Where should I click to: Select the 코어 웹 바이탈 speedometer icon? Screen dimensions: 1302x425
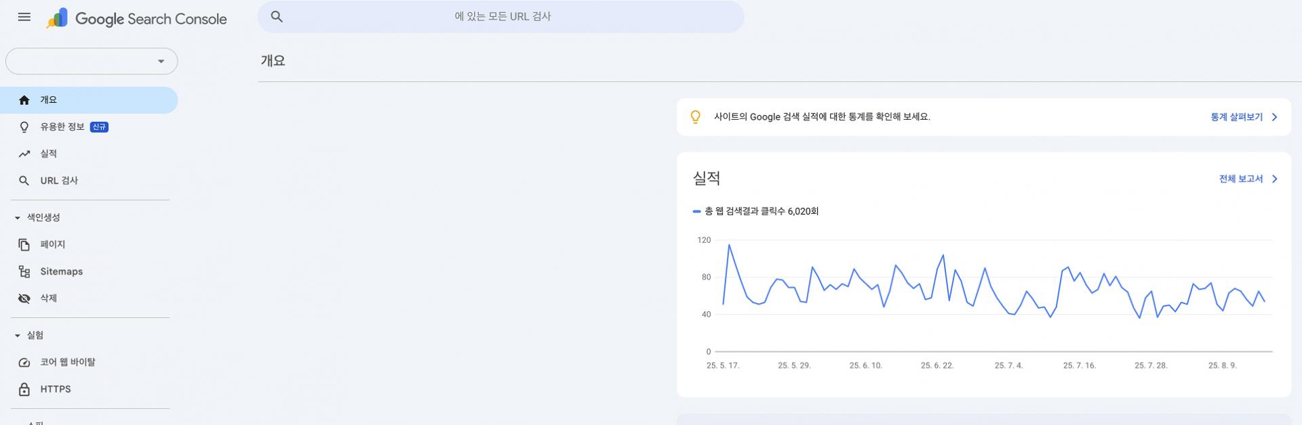(24, 362)
